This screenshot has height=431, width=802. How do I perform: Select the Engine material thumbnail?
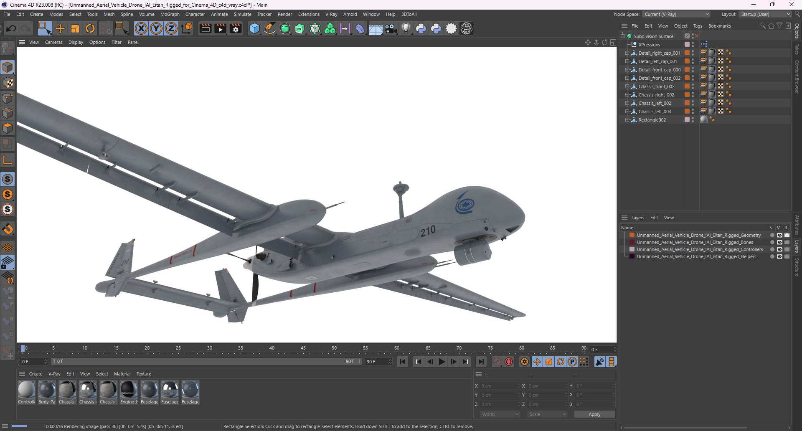(x=129, y=392)
